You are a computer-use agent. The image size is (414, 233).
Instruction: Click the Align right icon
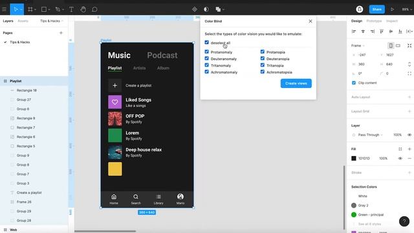tap(373, 32)
